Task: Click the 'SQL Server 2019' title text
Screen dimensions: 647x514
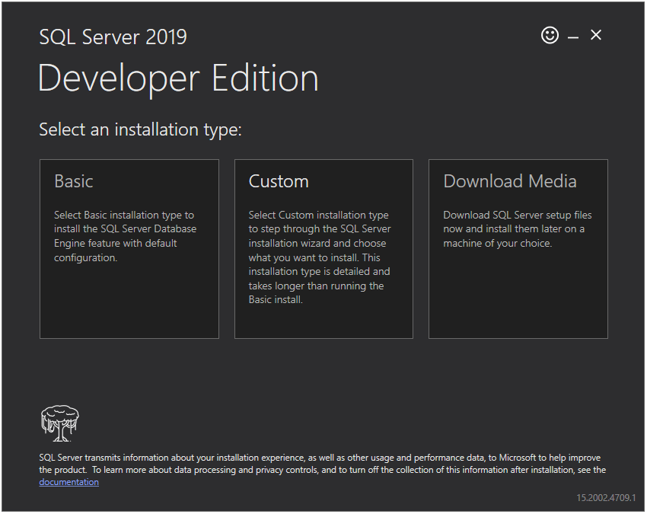Action: coord(113,37)
